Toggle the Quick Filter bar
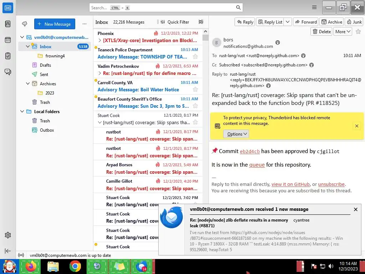 [x=175, y=22]
